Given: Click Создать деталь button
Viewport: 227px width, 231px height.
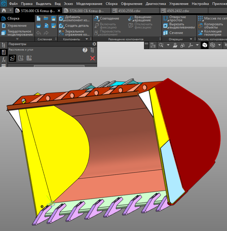Looking at the screenshot, I should click(74, 26).
